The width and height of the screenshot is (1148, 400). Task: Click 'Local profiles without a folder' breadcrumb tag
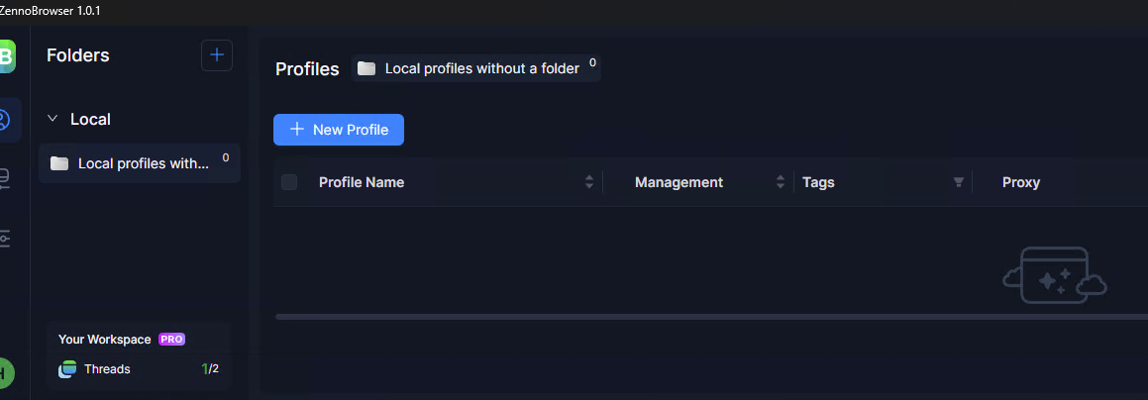coord(476,68)
